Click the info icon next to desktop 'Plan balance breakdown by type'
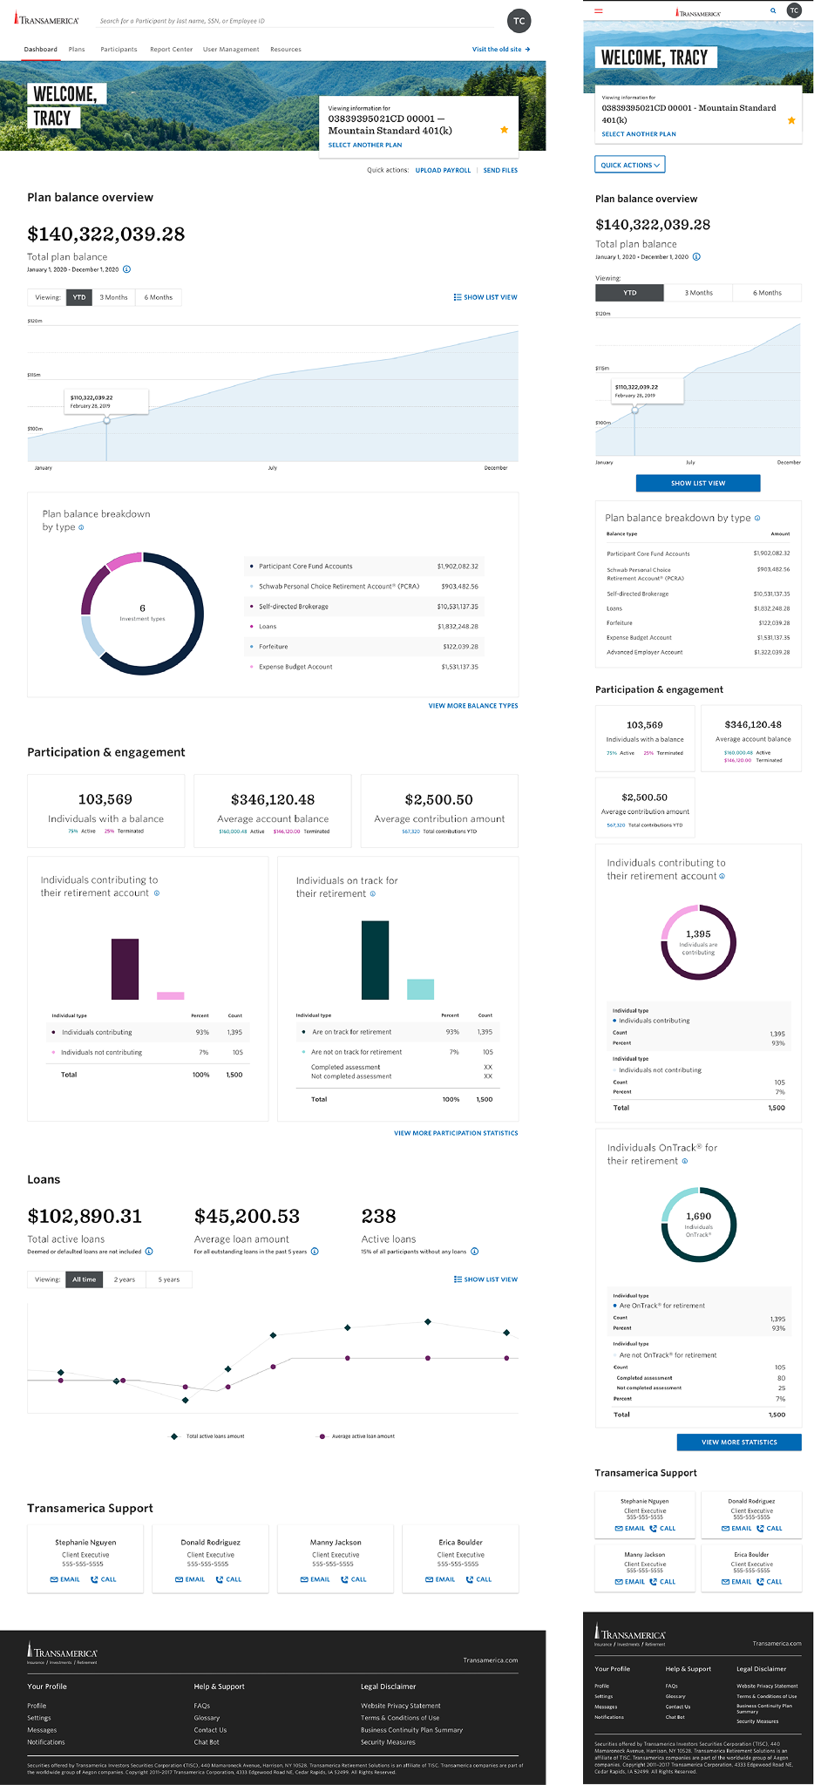This screenshot has width=814, height=1785. coord(82,527)
